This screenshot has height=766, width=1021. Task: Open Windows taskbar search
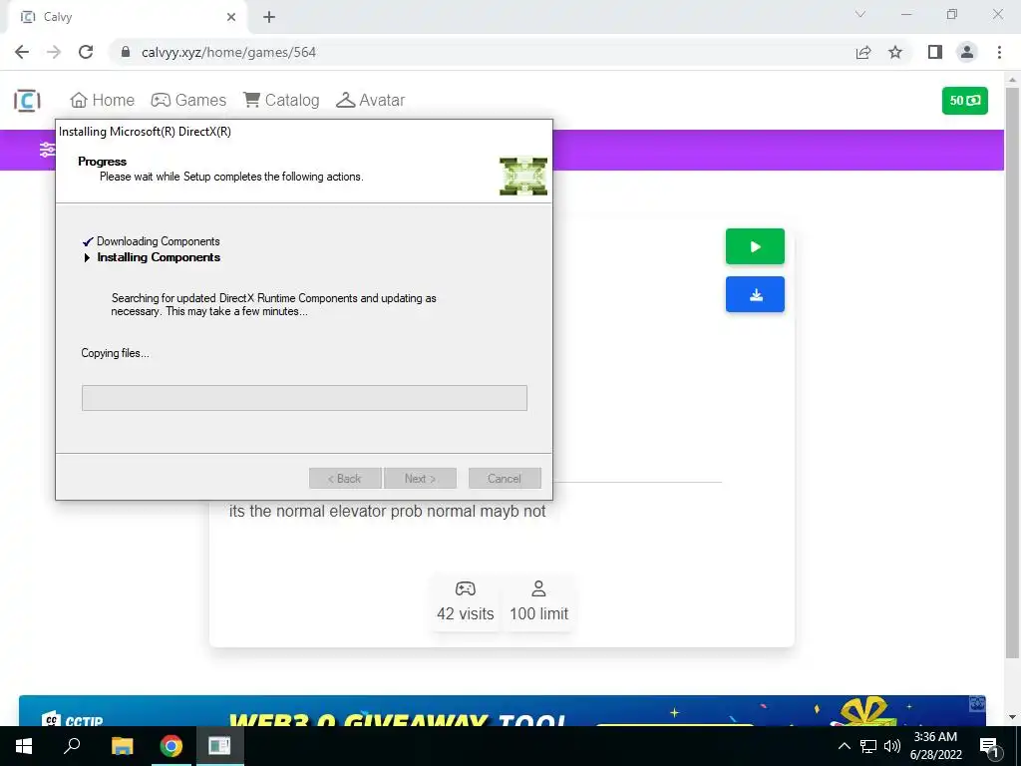[72, 746]
